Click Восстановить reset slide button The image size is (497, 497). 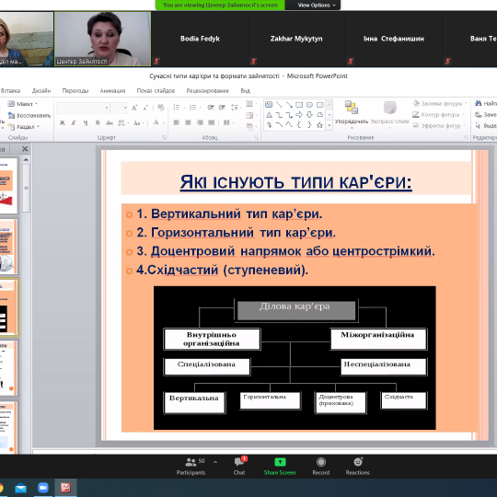tap(29, 115)
